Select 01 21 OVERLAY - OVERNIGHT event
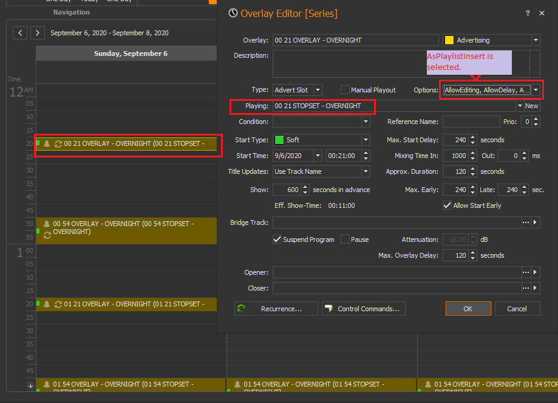This screenshot has height=403, width=558. point(126,304)
